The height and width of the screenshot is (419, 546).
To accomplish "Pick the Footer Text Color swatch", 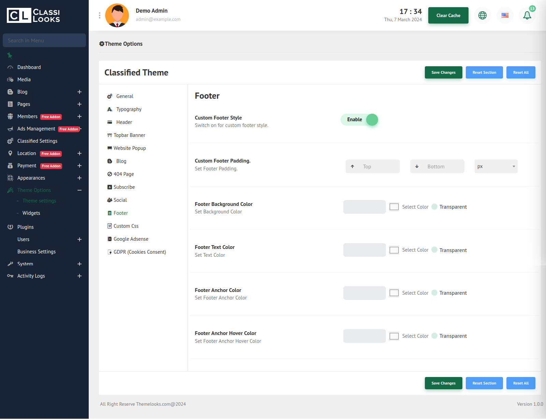I will (x=394, y=250).
